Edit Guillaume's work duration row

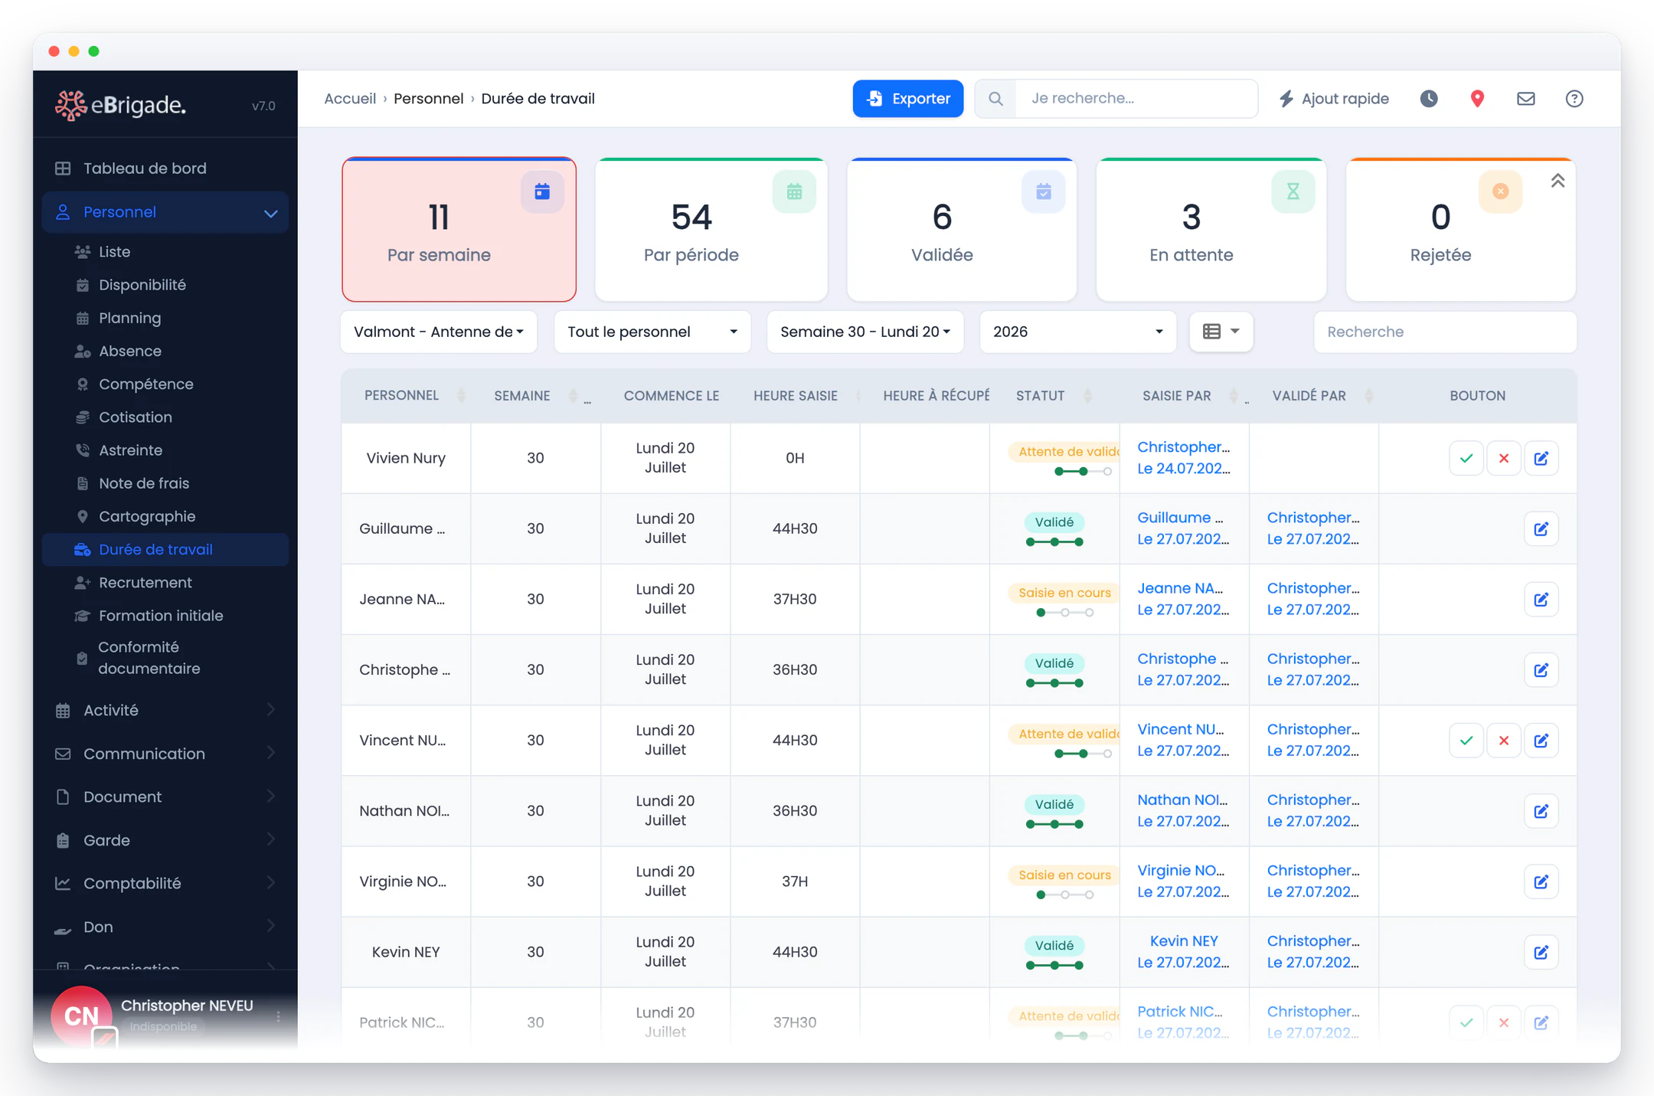(1541, 529)
